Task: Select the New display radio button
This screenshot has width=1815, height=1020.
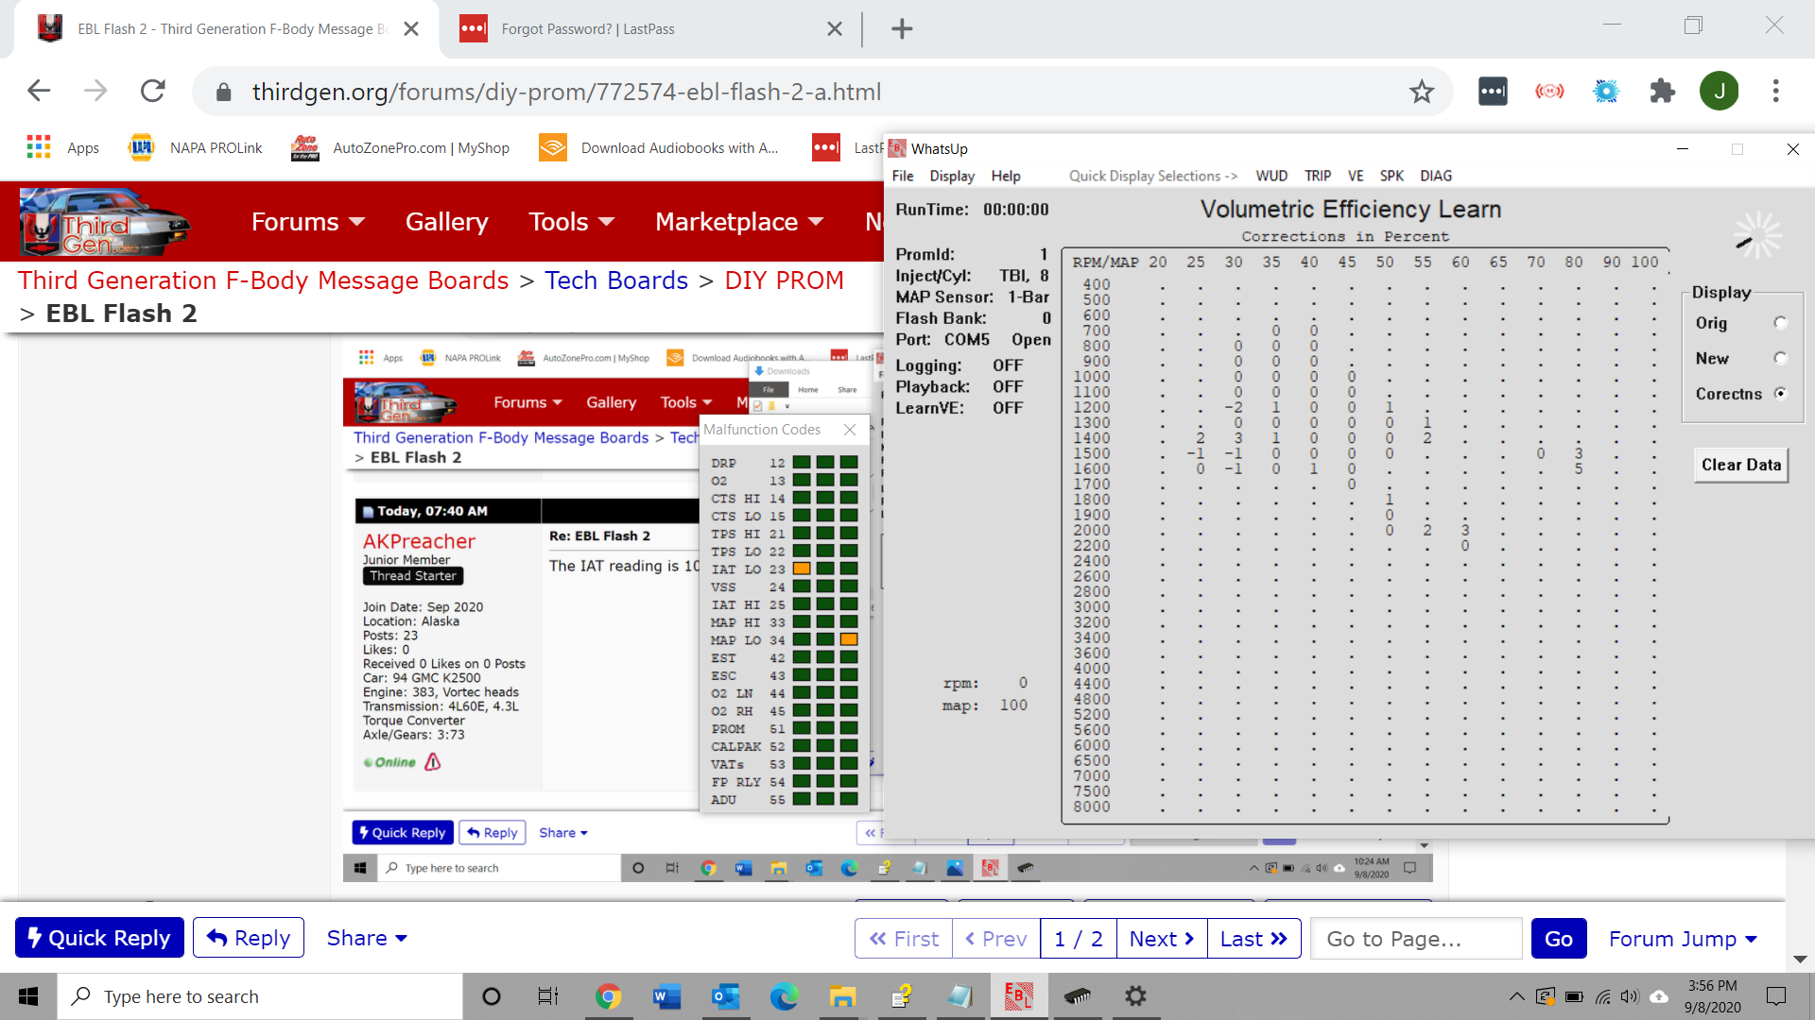Action: (1780, 358)
